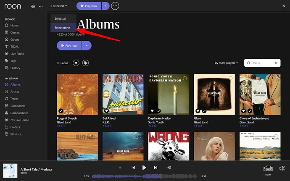Filter albums by tag icon

pyautogui.click(x=85, y=63)
